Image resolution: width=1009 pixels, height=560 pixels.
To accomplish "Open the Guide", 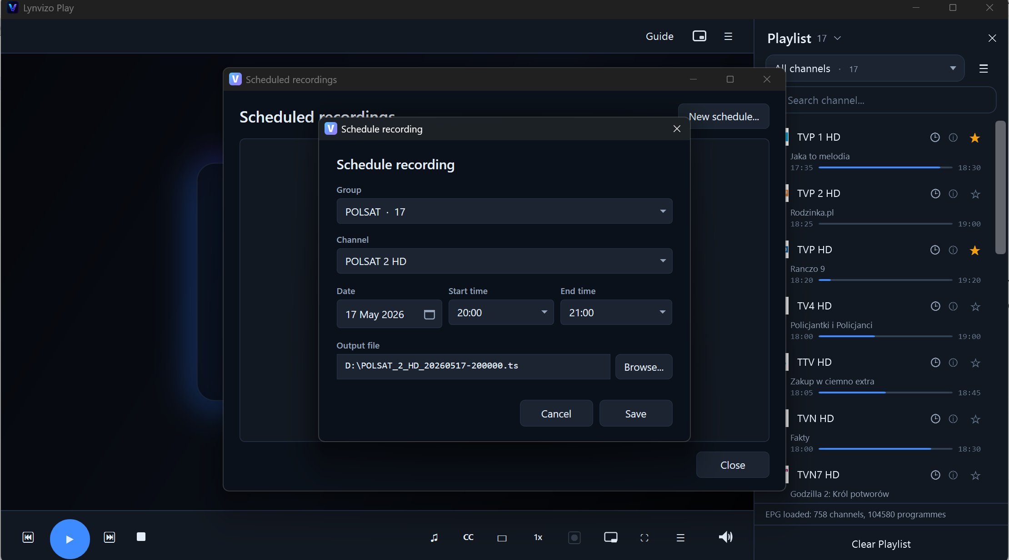I will click(x=659, y=36).
